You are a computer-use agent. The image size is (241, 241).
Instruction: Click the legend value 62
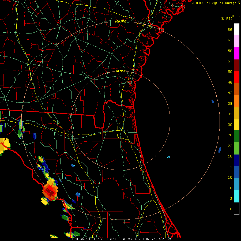point(230,40)
